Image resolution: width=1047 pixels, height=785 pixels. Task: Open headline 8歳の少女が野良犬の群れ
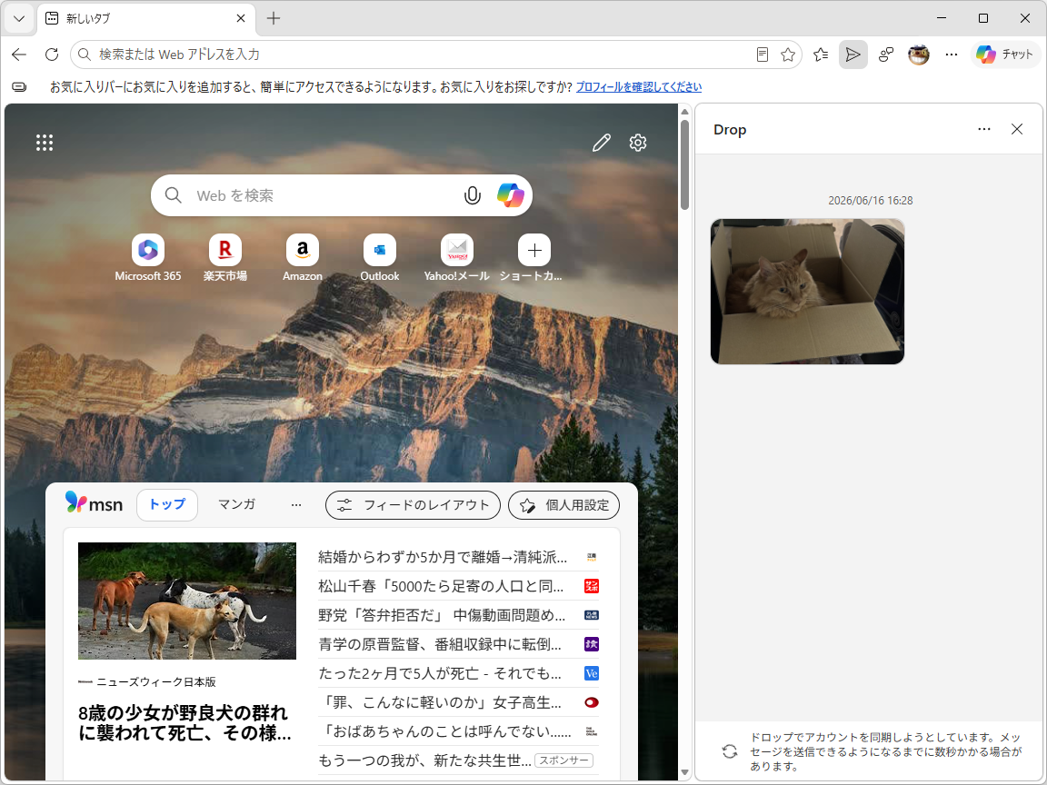(185, 722)
